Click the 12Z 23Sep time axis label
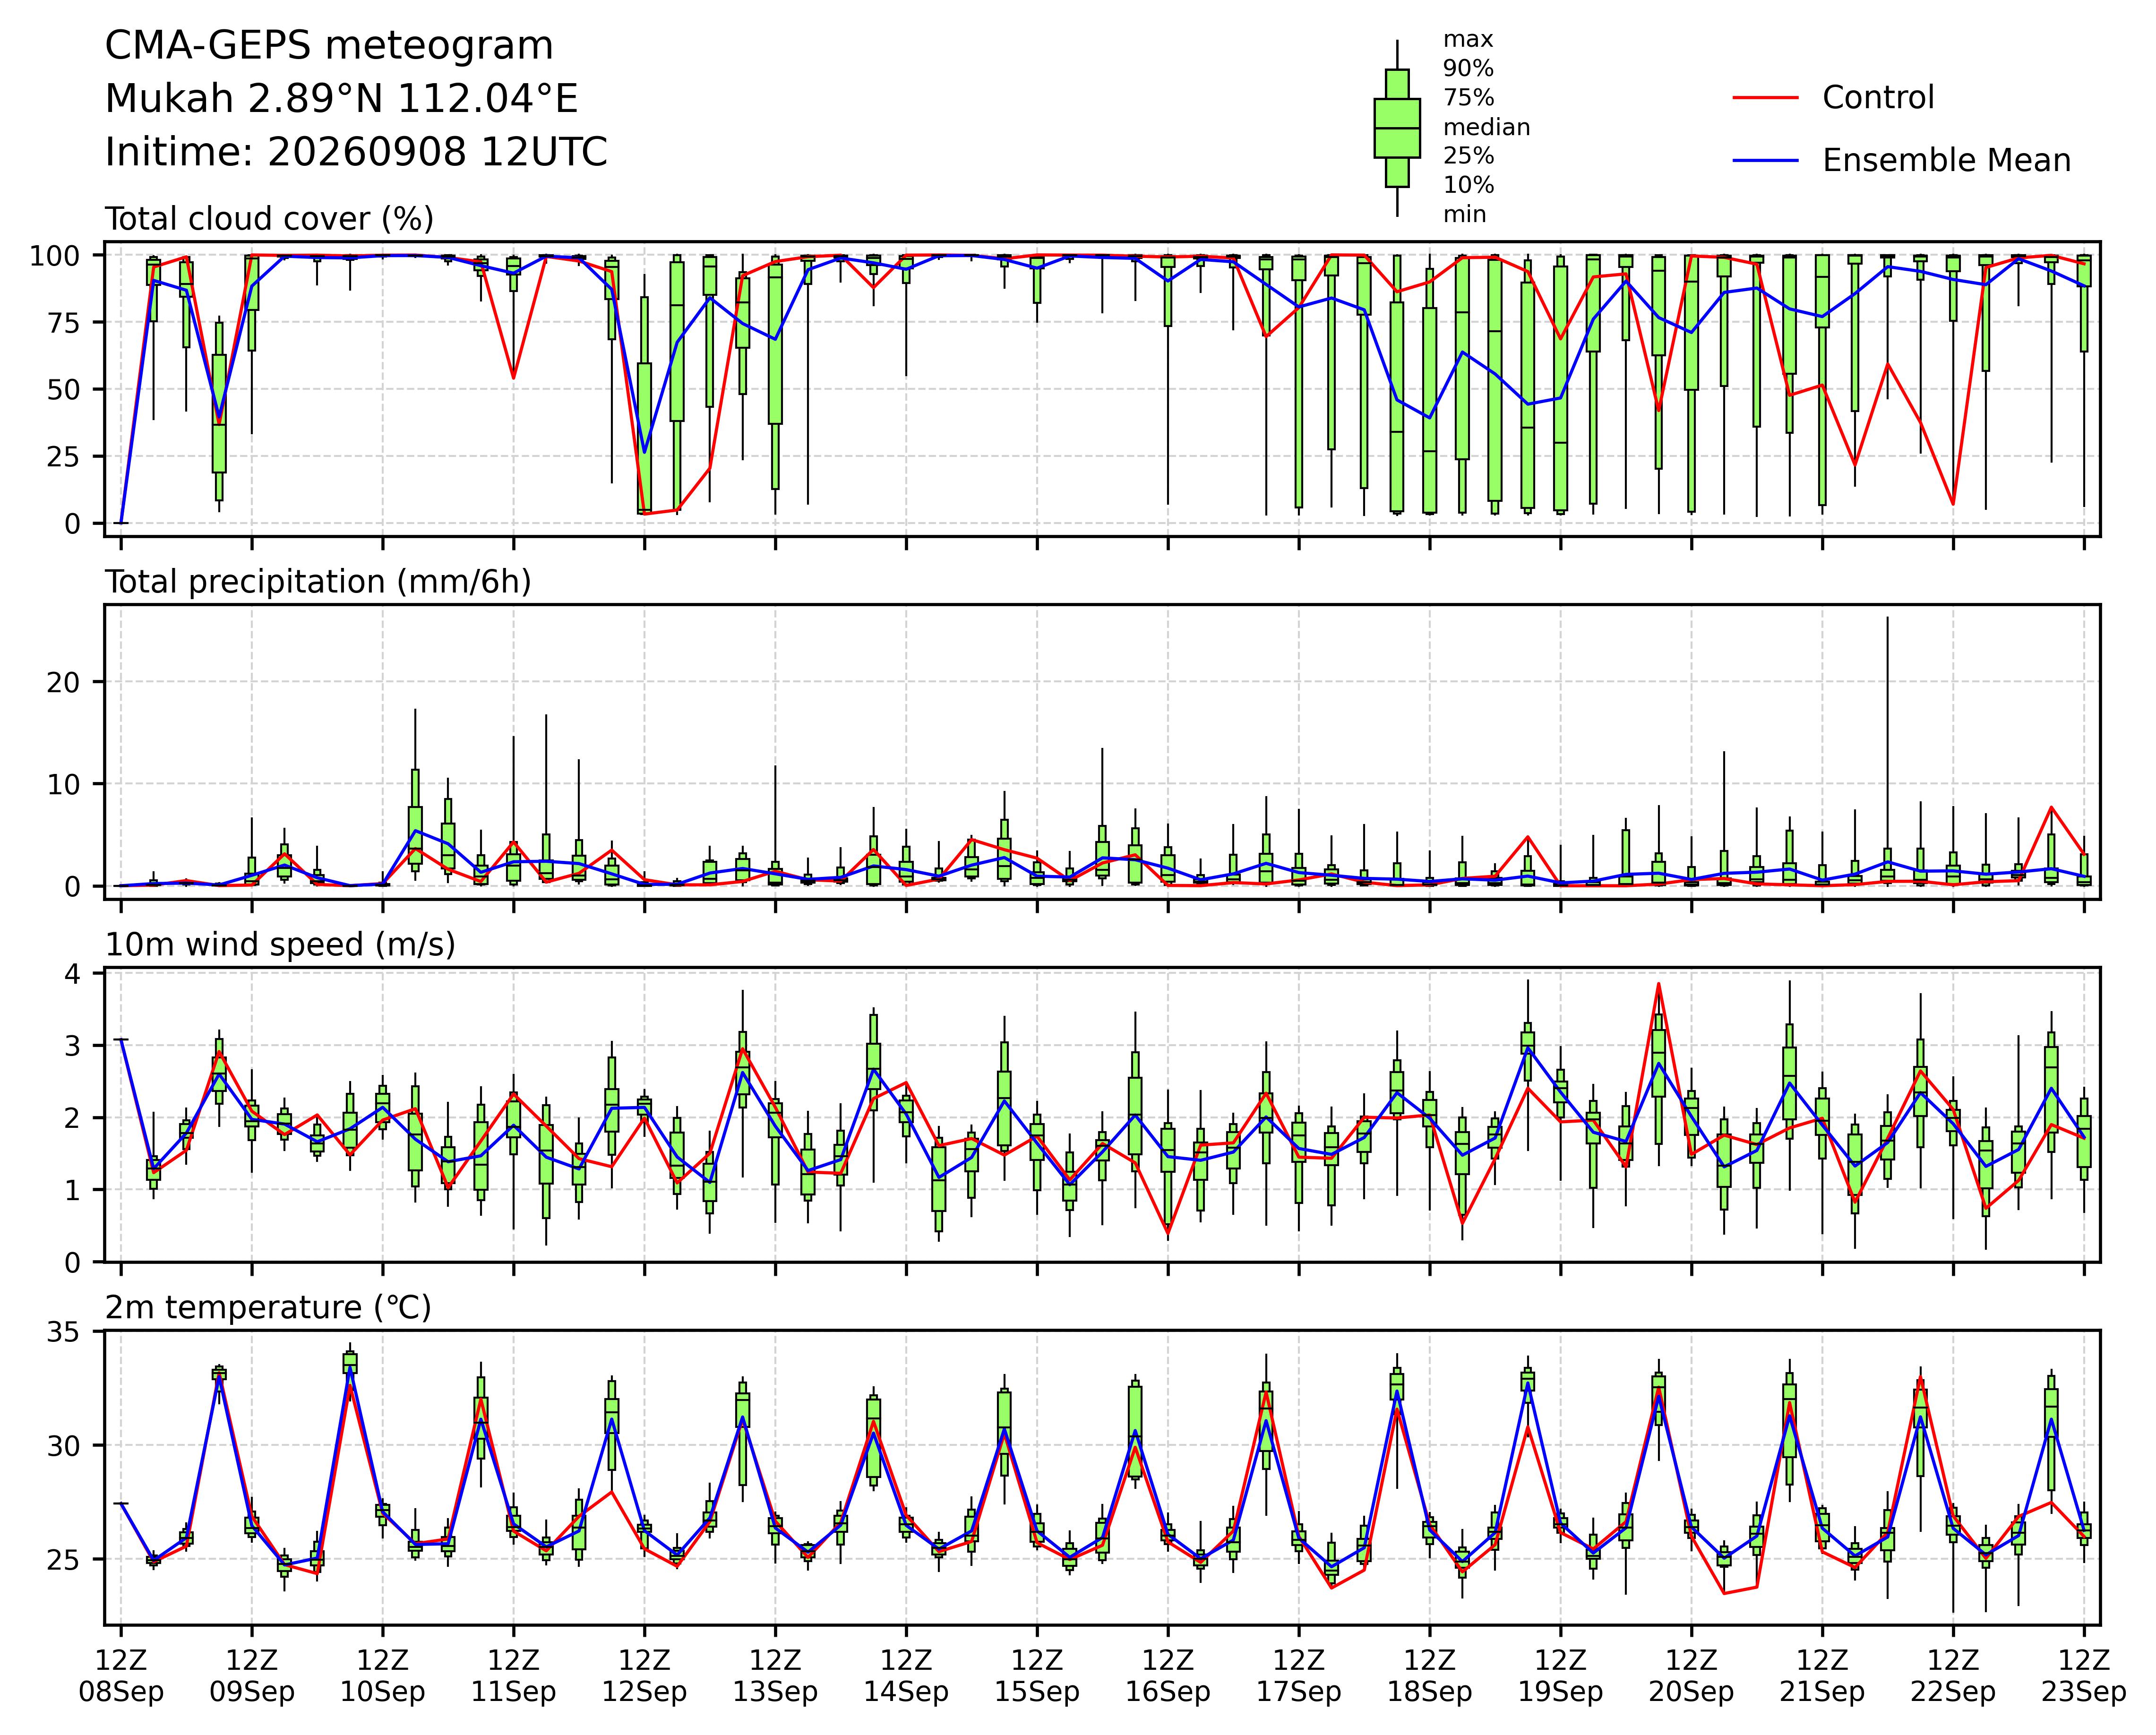 [2084, 1676]
